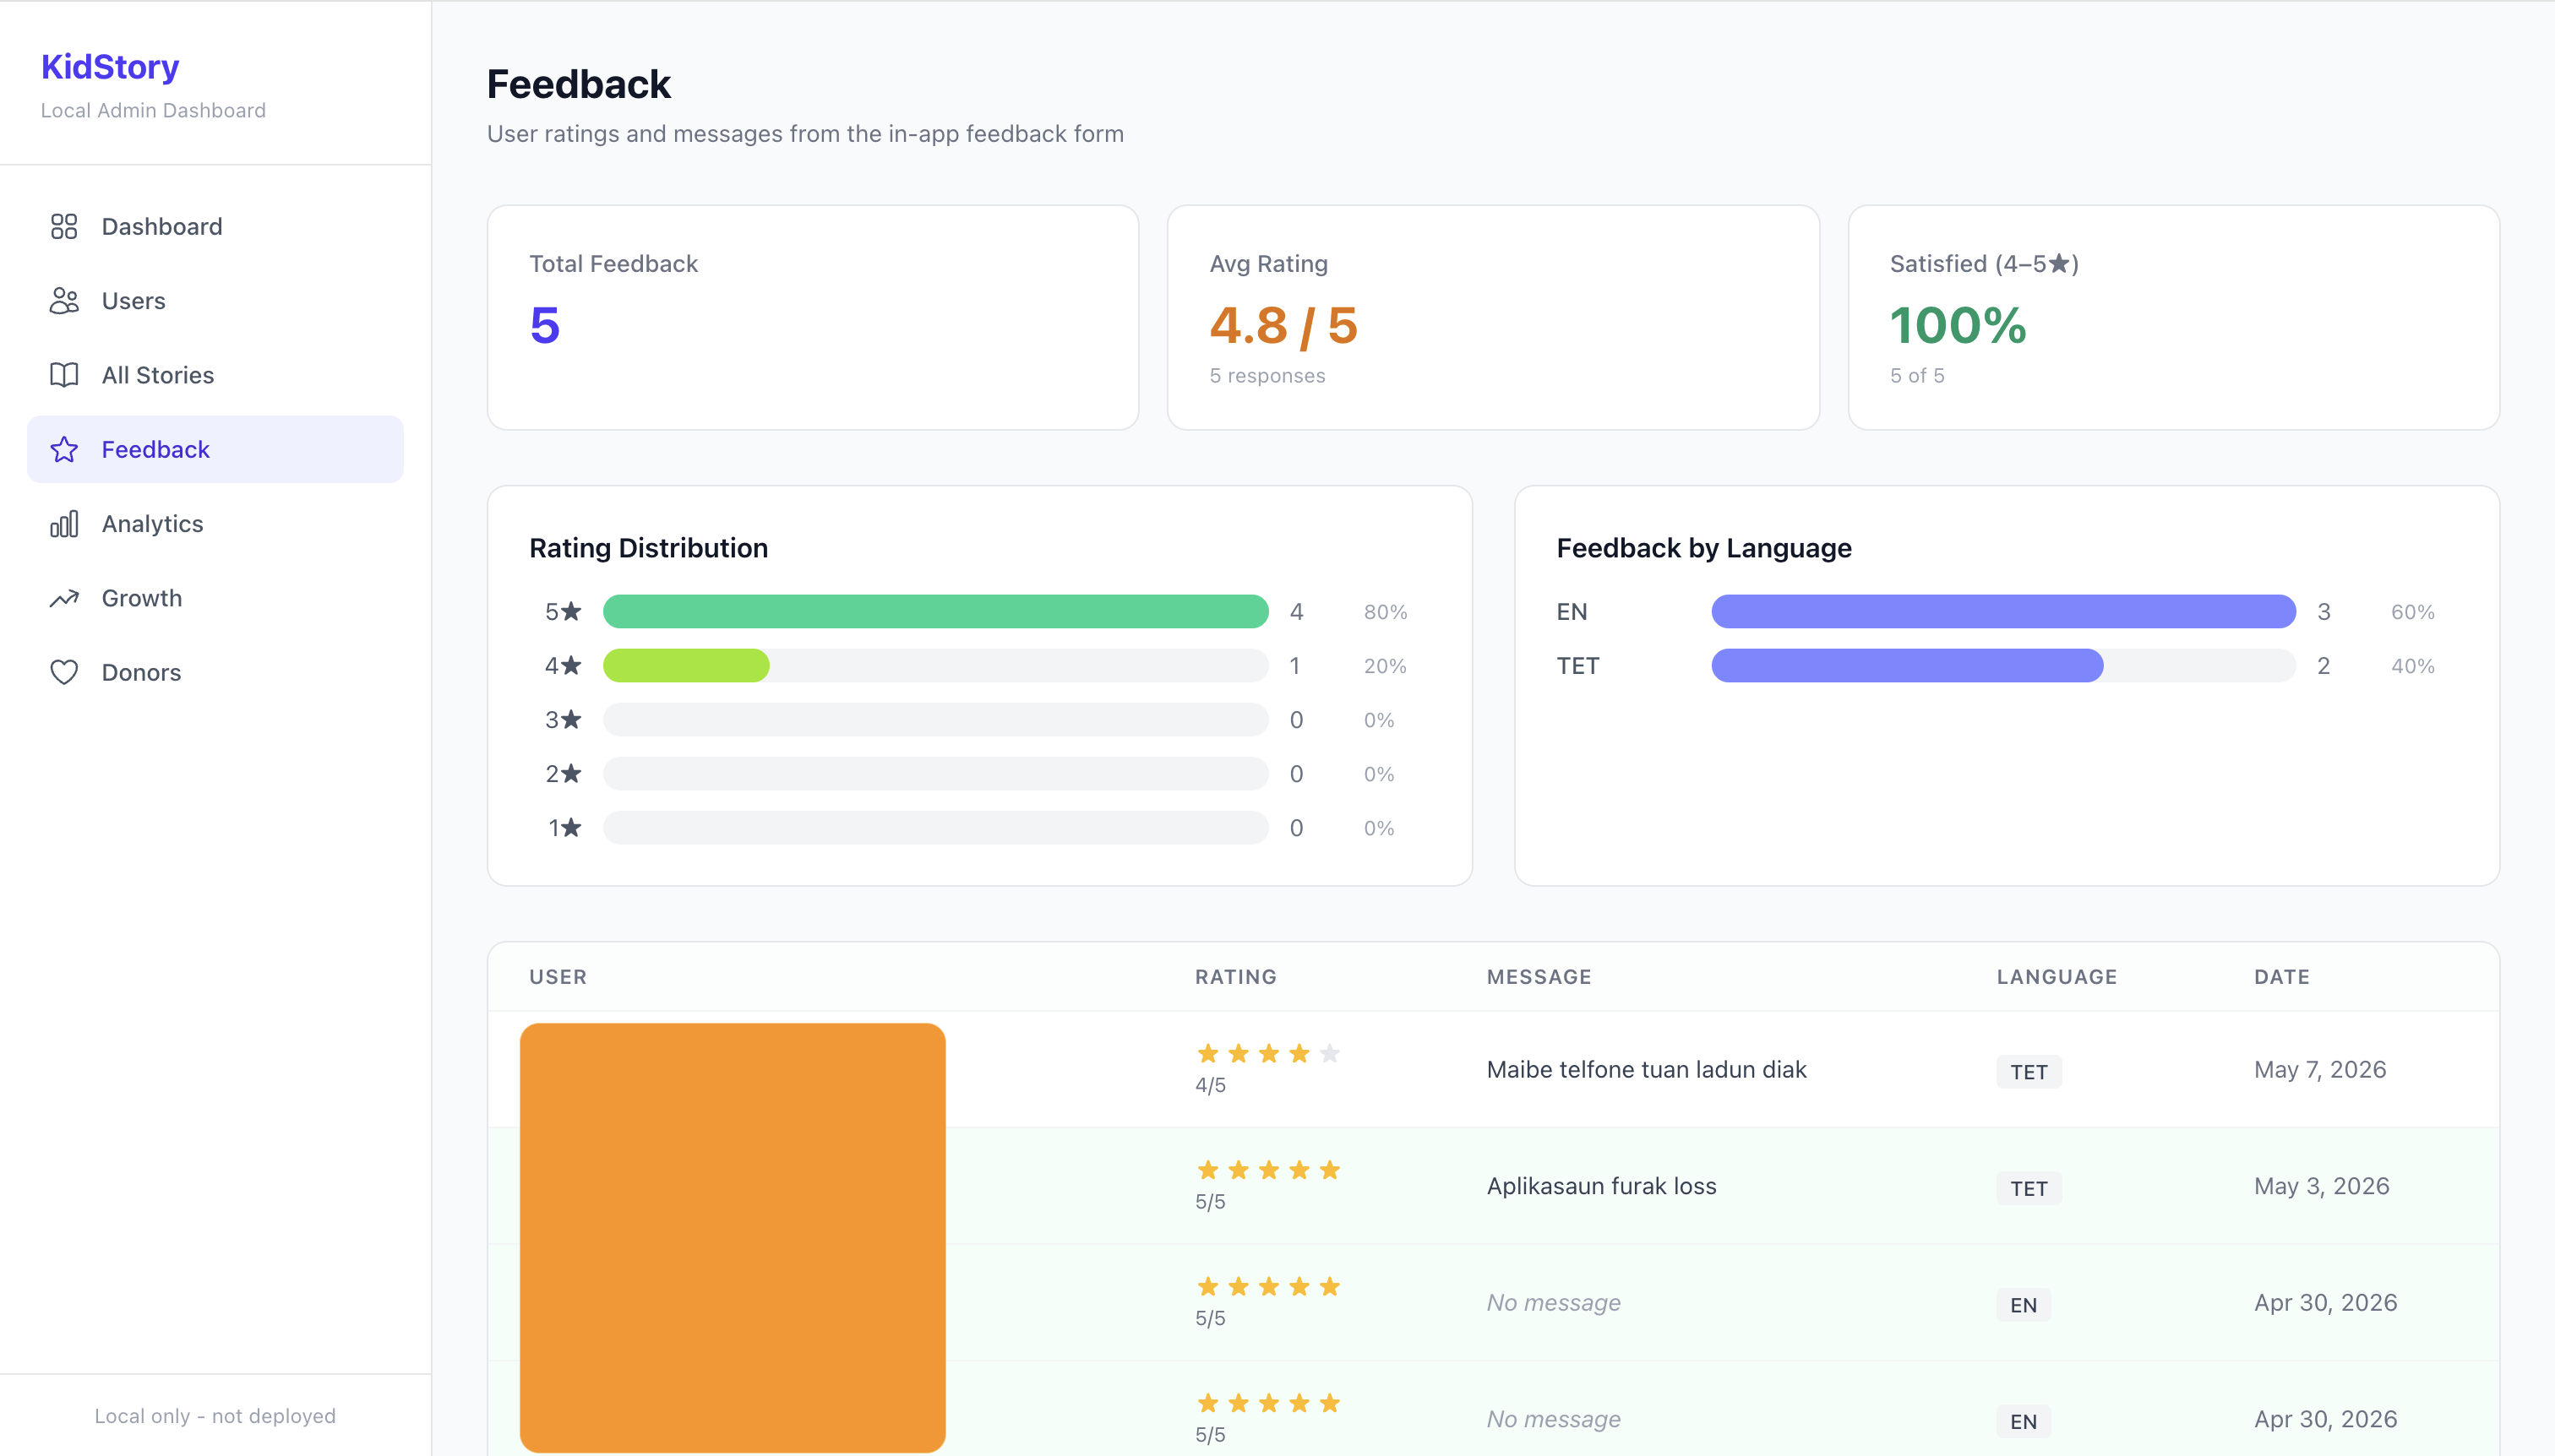Click 'Local only - not deployed' footer text
Image resolution: width=2555 pixels, height=1456 pixels.
tap(215, 1416)
